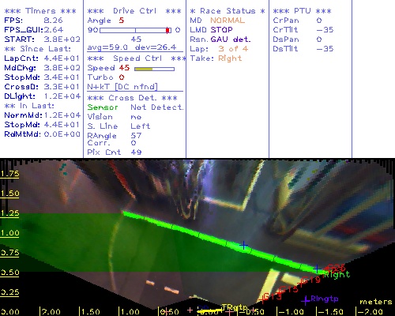
Task: Click the purple RIngtp cross marker
Action: point(306,300)
